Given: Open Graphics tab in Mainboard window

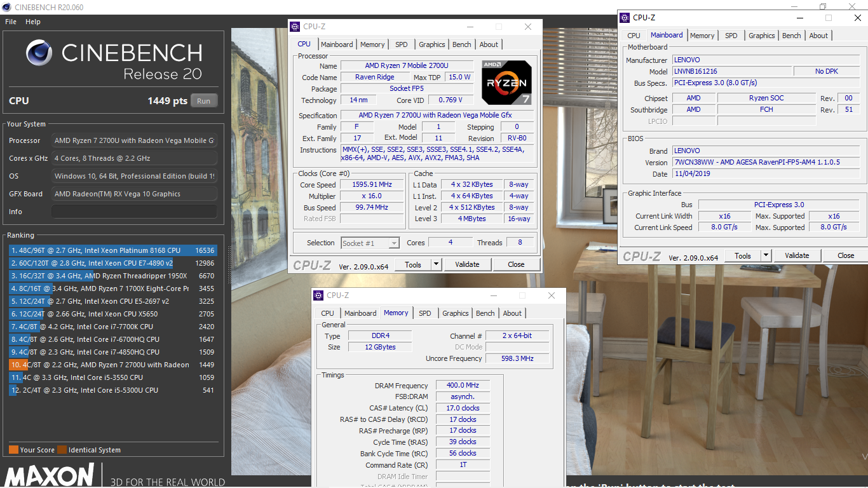Looking at the screenshot, I should click(762, 36).
